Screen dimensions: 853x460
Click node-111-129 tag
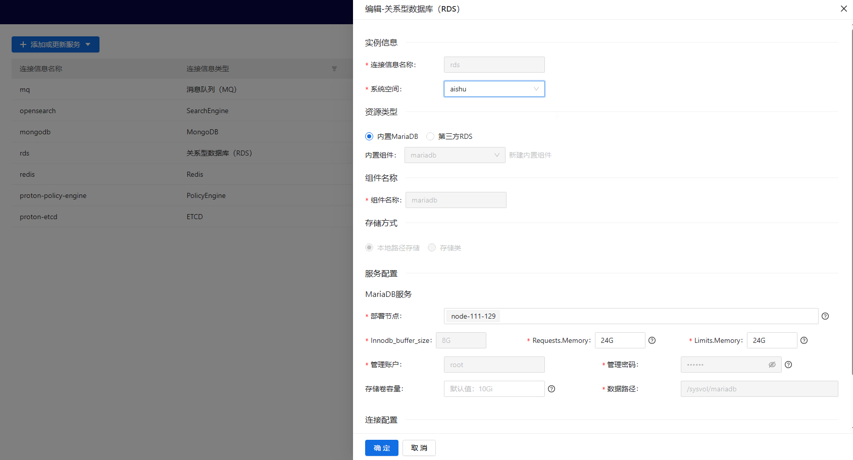(x=473, y=316)
